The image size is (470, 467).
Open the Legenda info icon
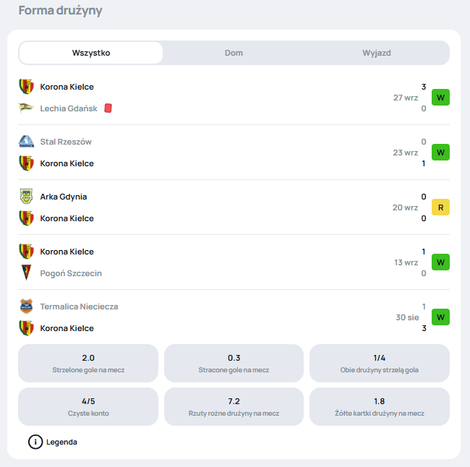pos(35,442)
